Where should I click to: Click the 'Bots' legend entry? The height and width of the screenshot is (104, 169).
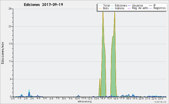(x=106, y=8)
